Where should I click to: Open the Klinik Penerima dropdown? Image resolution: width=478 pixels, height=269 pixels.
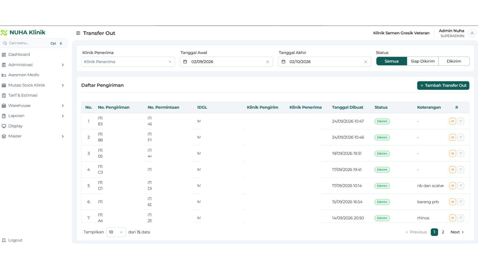[x=128, y=62]
